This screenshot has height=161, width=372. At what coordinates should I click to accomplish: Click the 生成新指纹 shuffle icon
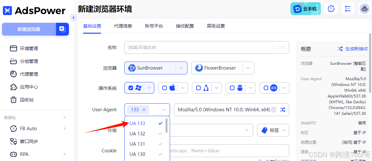[340, 49]
